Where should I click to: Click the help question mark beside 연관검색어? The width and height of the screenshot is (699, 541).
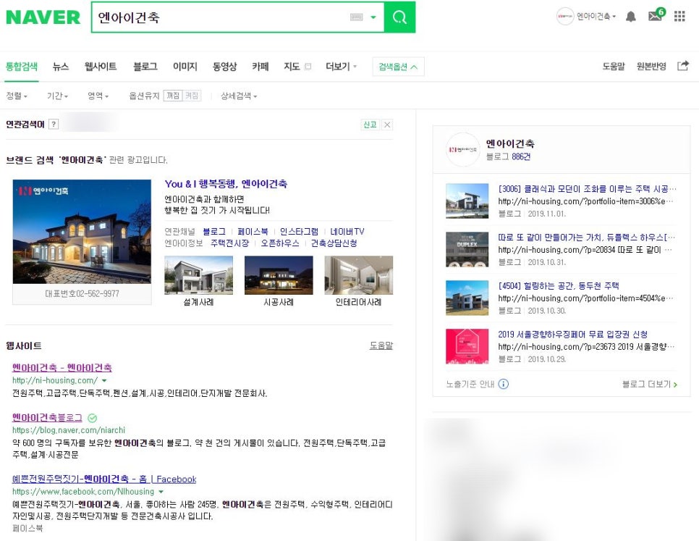(54, 125)
